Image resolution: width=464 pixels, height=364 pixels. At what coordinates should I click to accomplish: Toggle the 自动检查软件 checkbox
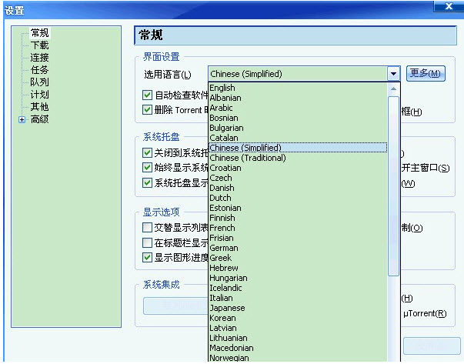(148, 95)
